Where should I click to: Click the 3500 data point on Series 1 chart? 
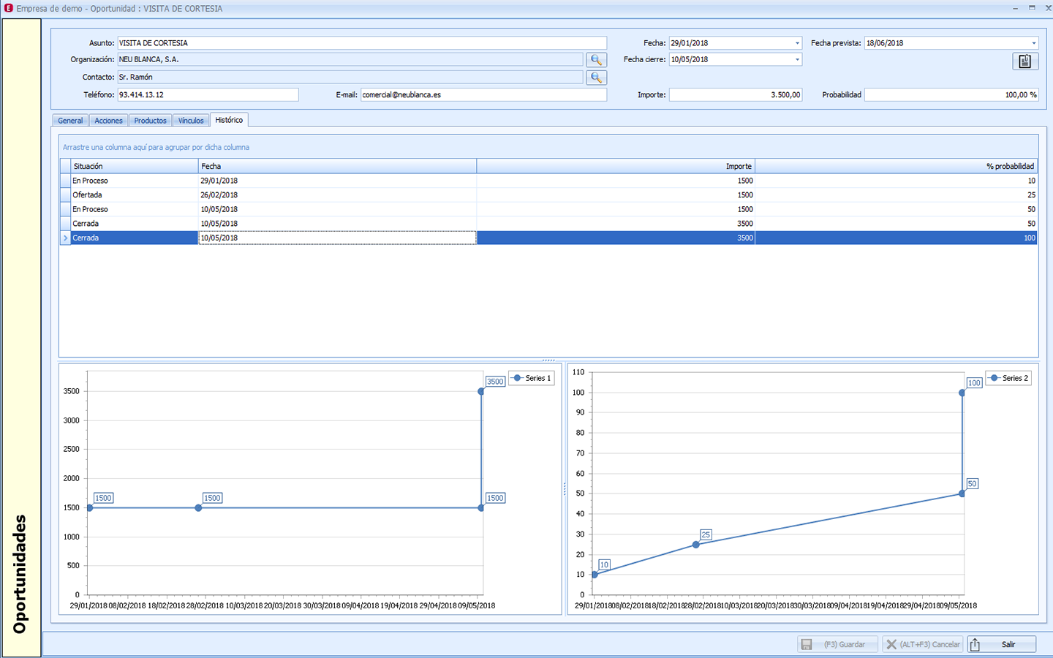(x=481, y=392)
